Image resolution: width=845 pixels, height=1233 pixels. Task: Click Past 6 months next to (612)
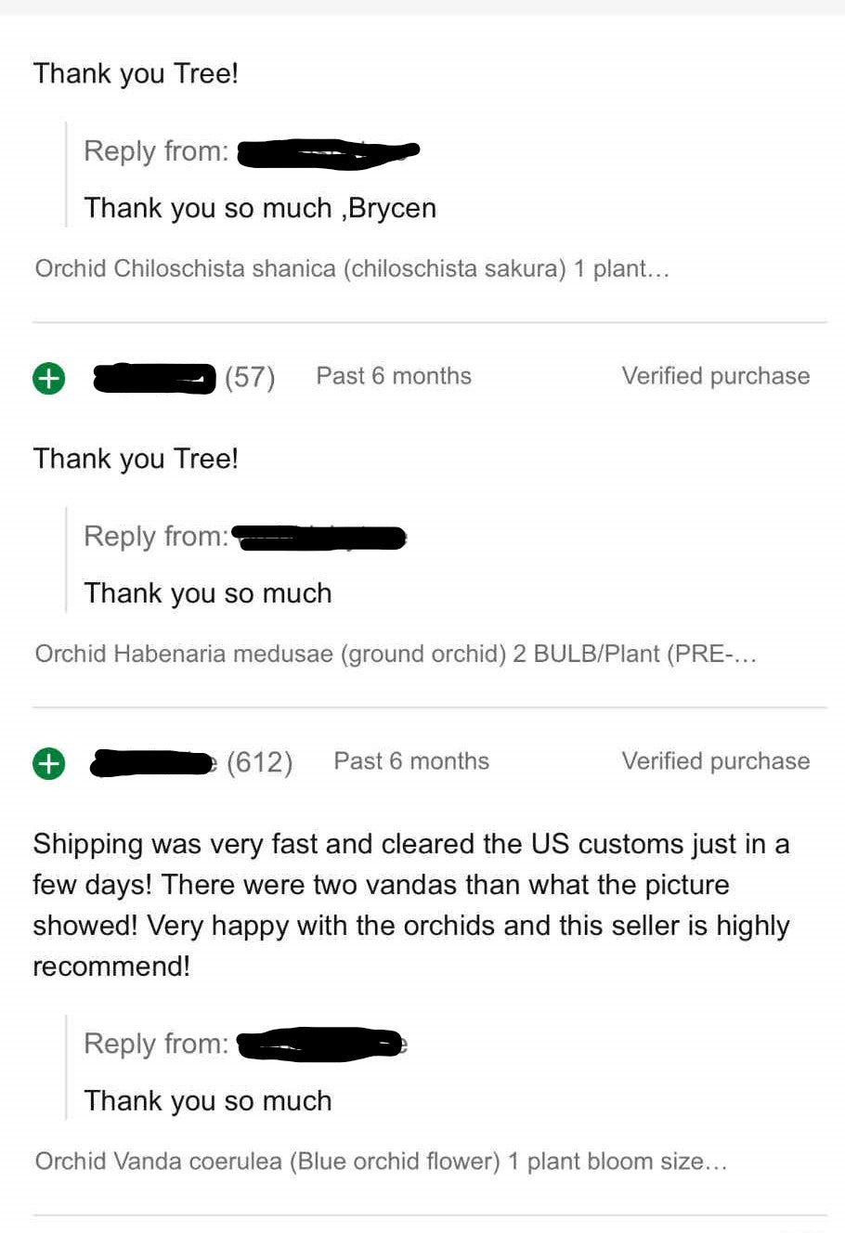coord(411,761)
